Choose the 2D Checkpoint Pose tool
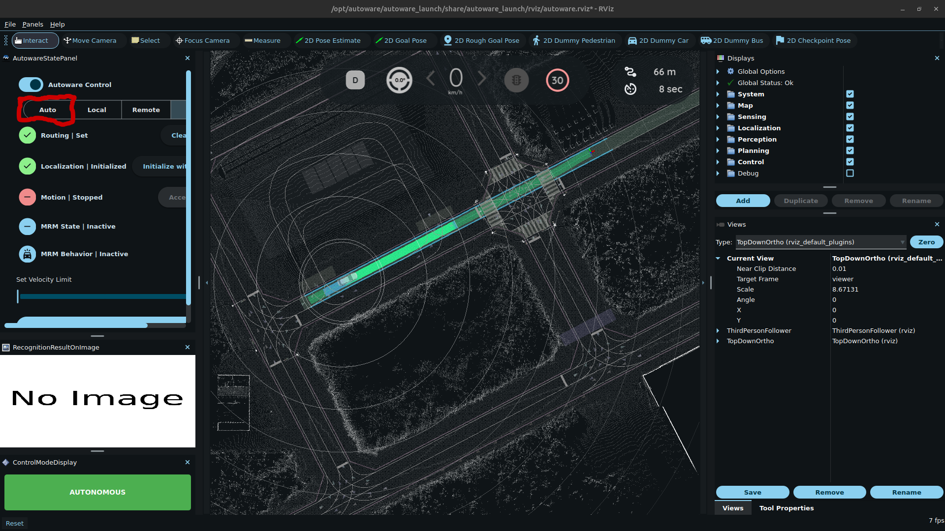 coord(813,40)
